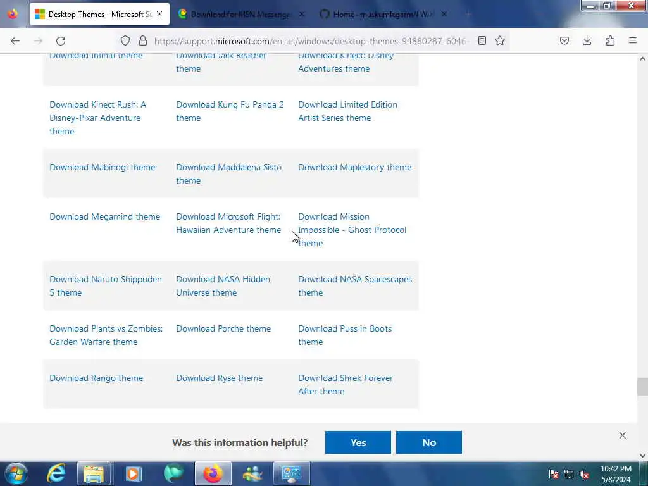Save page to Pocket icon

[564, 40]
